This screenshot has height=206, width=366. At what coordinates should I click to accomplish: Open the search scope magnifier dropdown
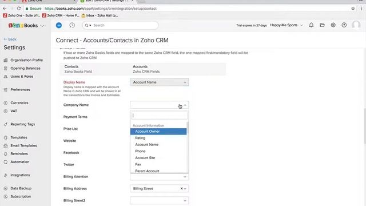click(x=87, y=25)
